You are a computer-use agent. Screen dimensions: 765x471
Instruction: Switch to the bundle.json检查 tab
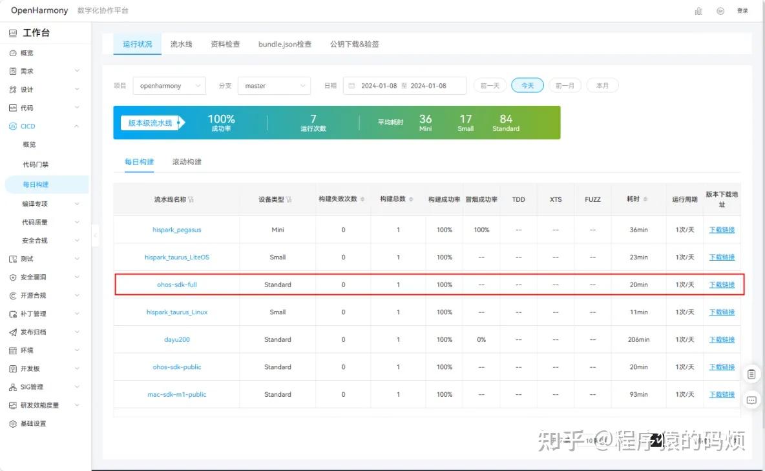pyautogui.click(x=284, y=44)
